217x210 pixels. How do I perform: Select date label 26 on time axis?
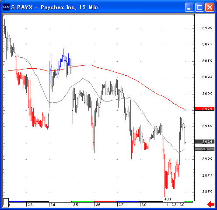click(x=98, y=205)
